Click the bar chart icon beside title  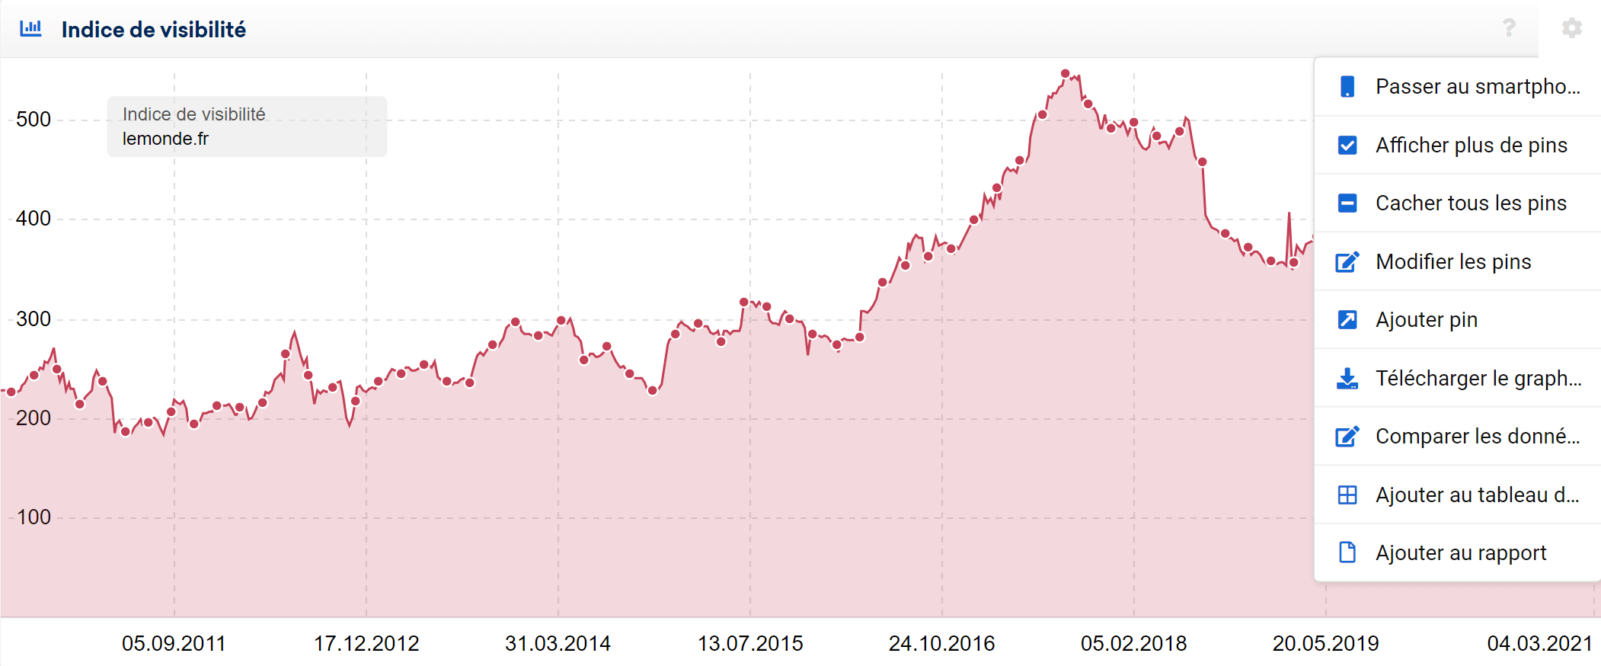point(30,28)
